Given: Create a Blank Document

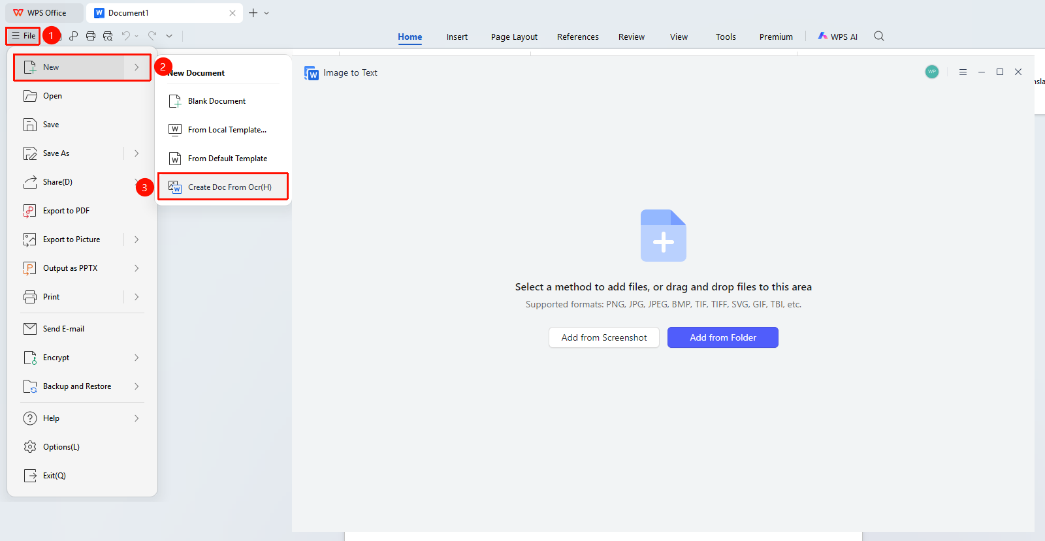Looking at the screenshot, I should [x=223, y=101].
